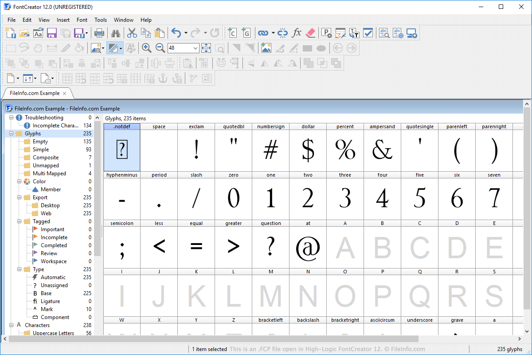
Task: Collapse the Tagged tree node
Action: click(x=19, y=221)
